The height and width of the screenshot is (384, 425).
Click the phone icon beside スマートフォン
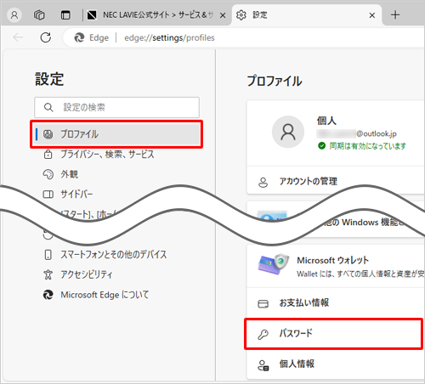pyautogui.click(x=48, y=255)
